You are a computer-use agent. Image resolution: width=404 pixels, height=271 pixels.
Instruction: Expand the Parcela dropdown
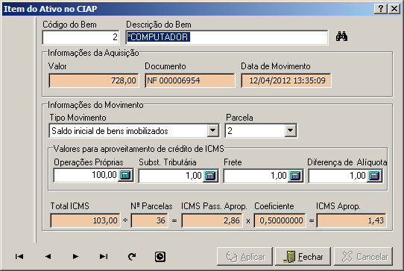pyautogui.click(x=290, y=130)
